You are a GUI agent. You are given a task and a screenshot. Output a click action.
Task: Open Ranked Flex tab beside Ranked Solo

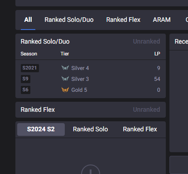tap(140, 129)
